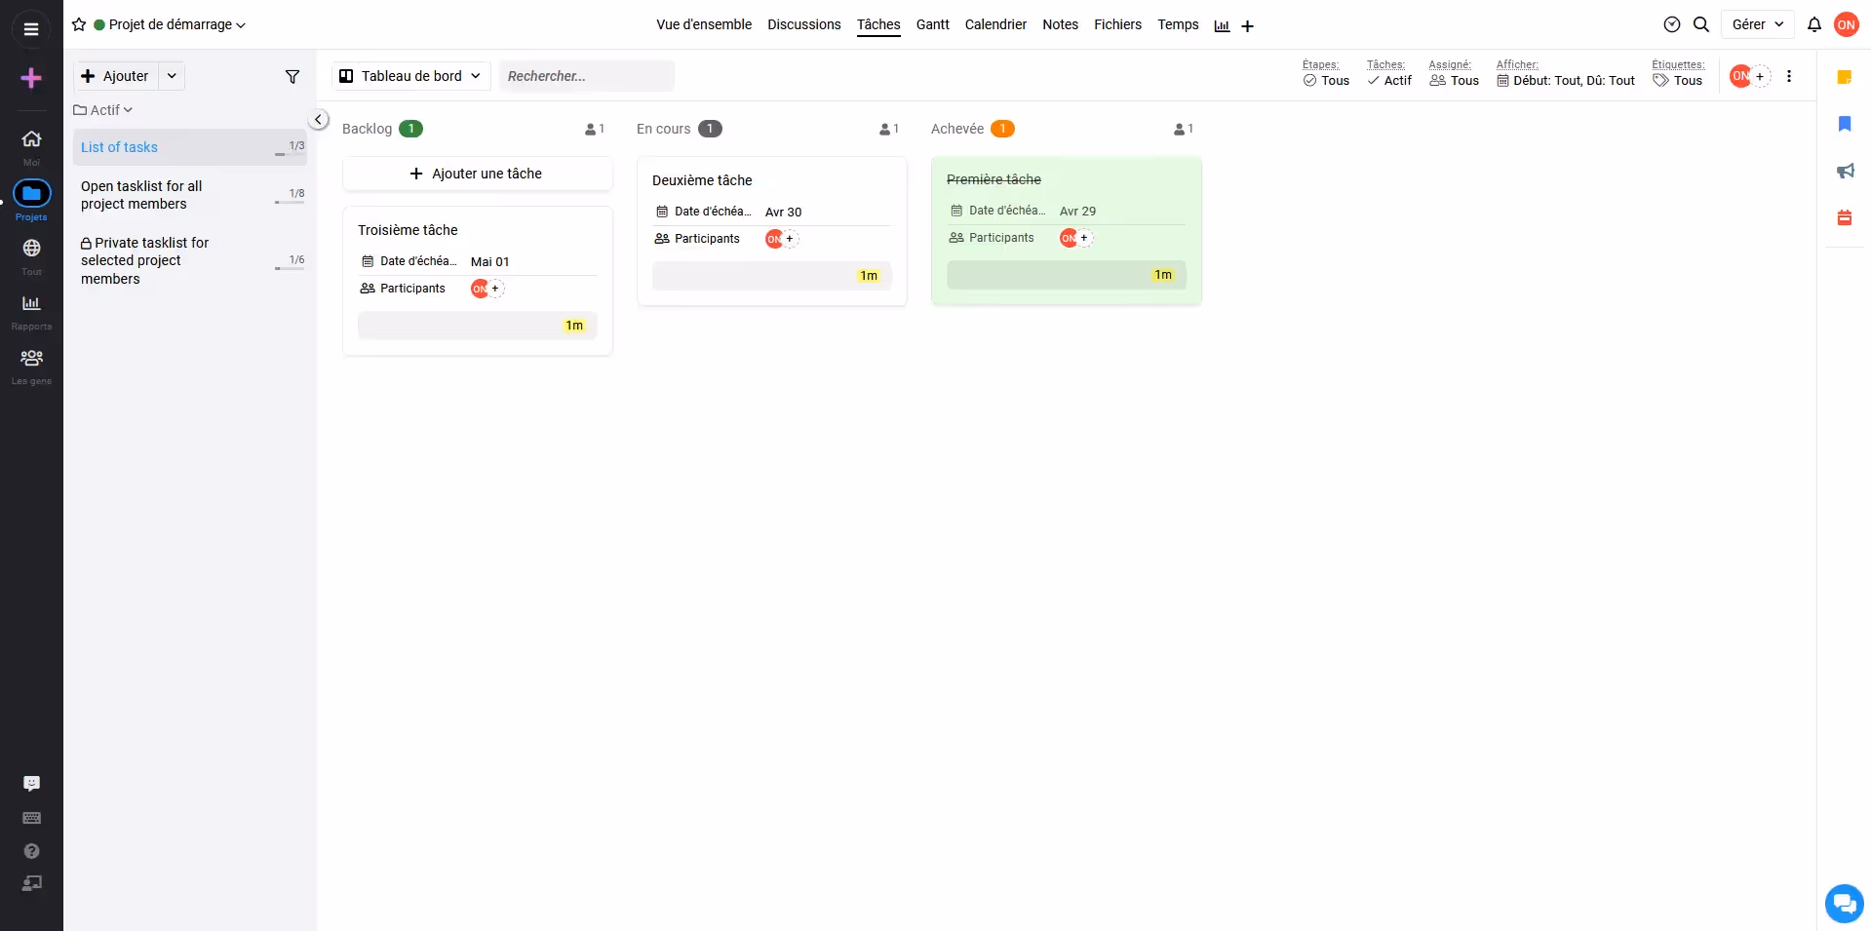This screenshot has width=1871, height=931.
Task: Switch to the Gantt tab
Action: pyautogui.click(x=932, y=25)
